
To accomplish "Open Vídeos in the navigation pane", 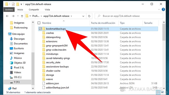I will tap(17, 72).
